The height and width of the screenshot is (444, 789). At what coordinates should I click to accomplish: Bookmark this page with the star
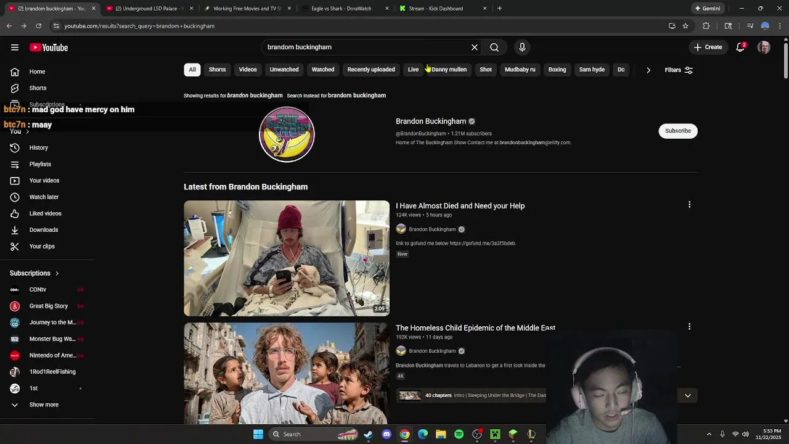(x=685, y=26)
